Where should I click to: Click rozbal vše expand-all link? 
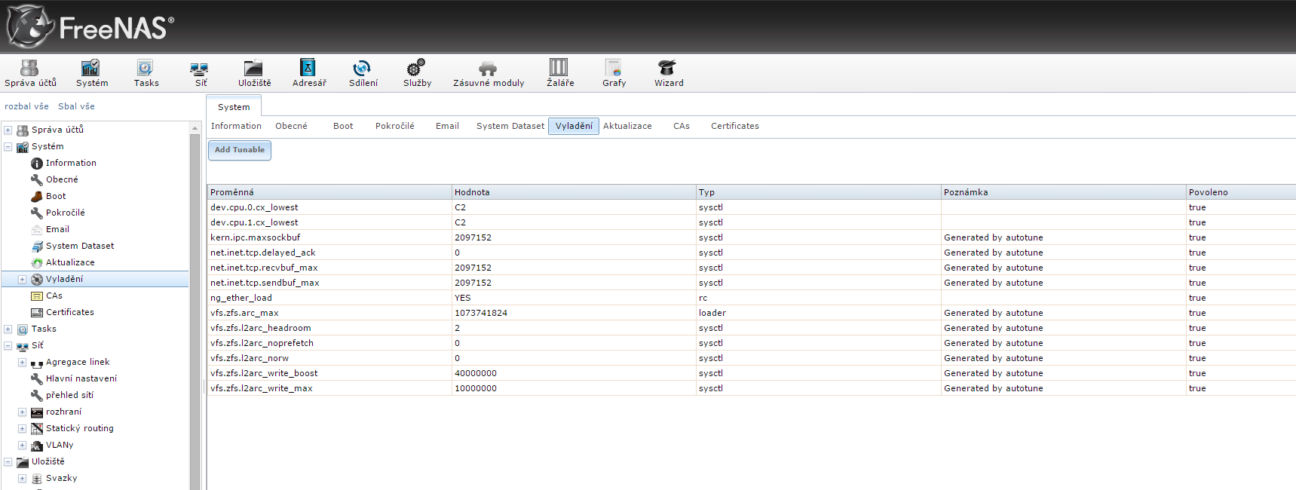[x=26, y=106]
